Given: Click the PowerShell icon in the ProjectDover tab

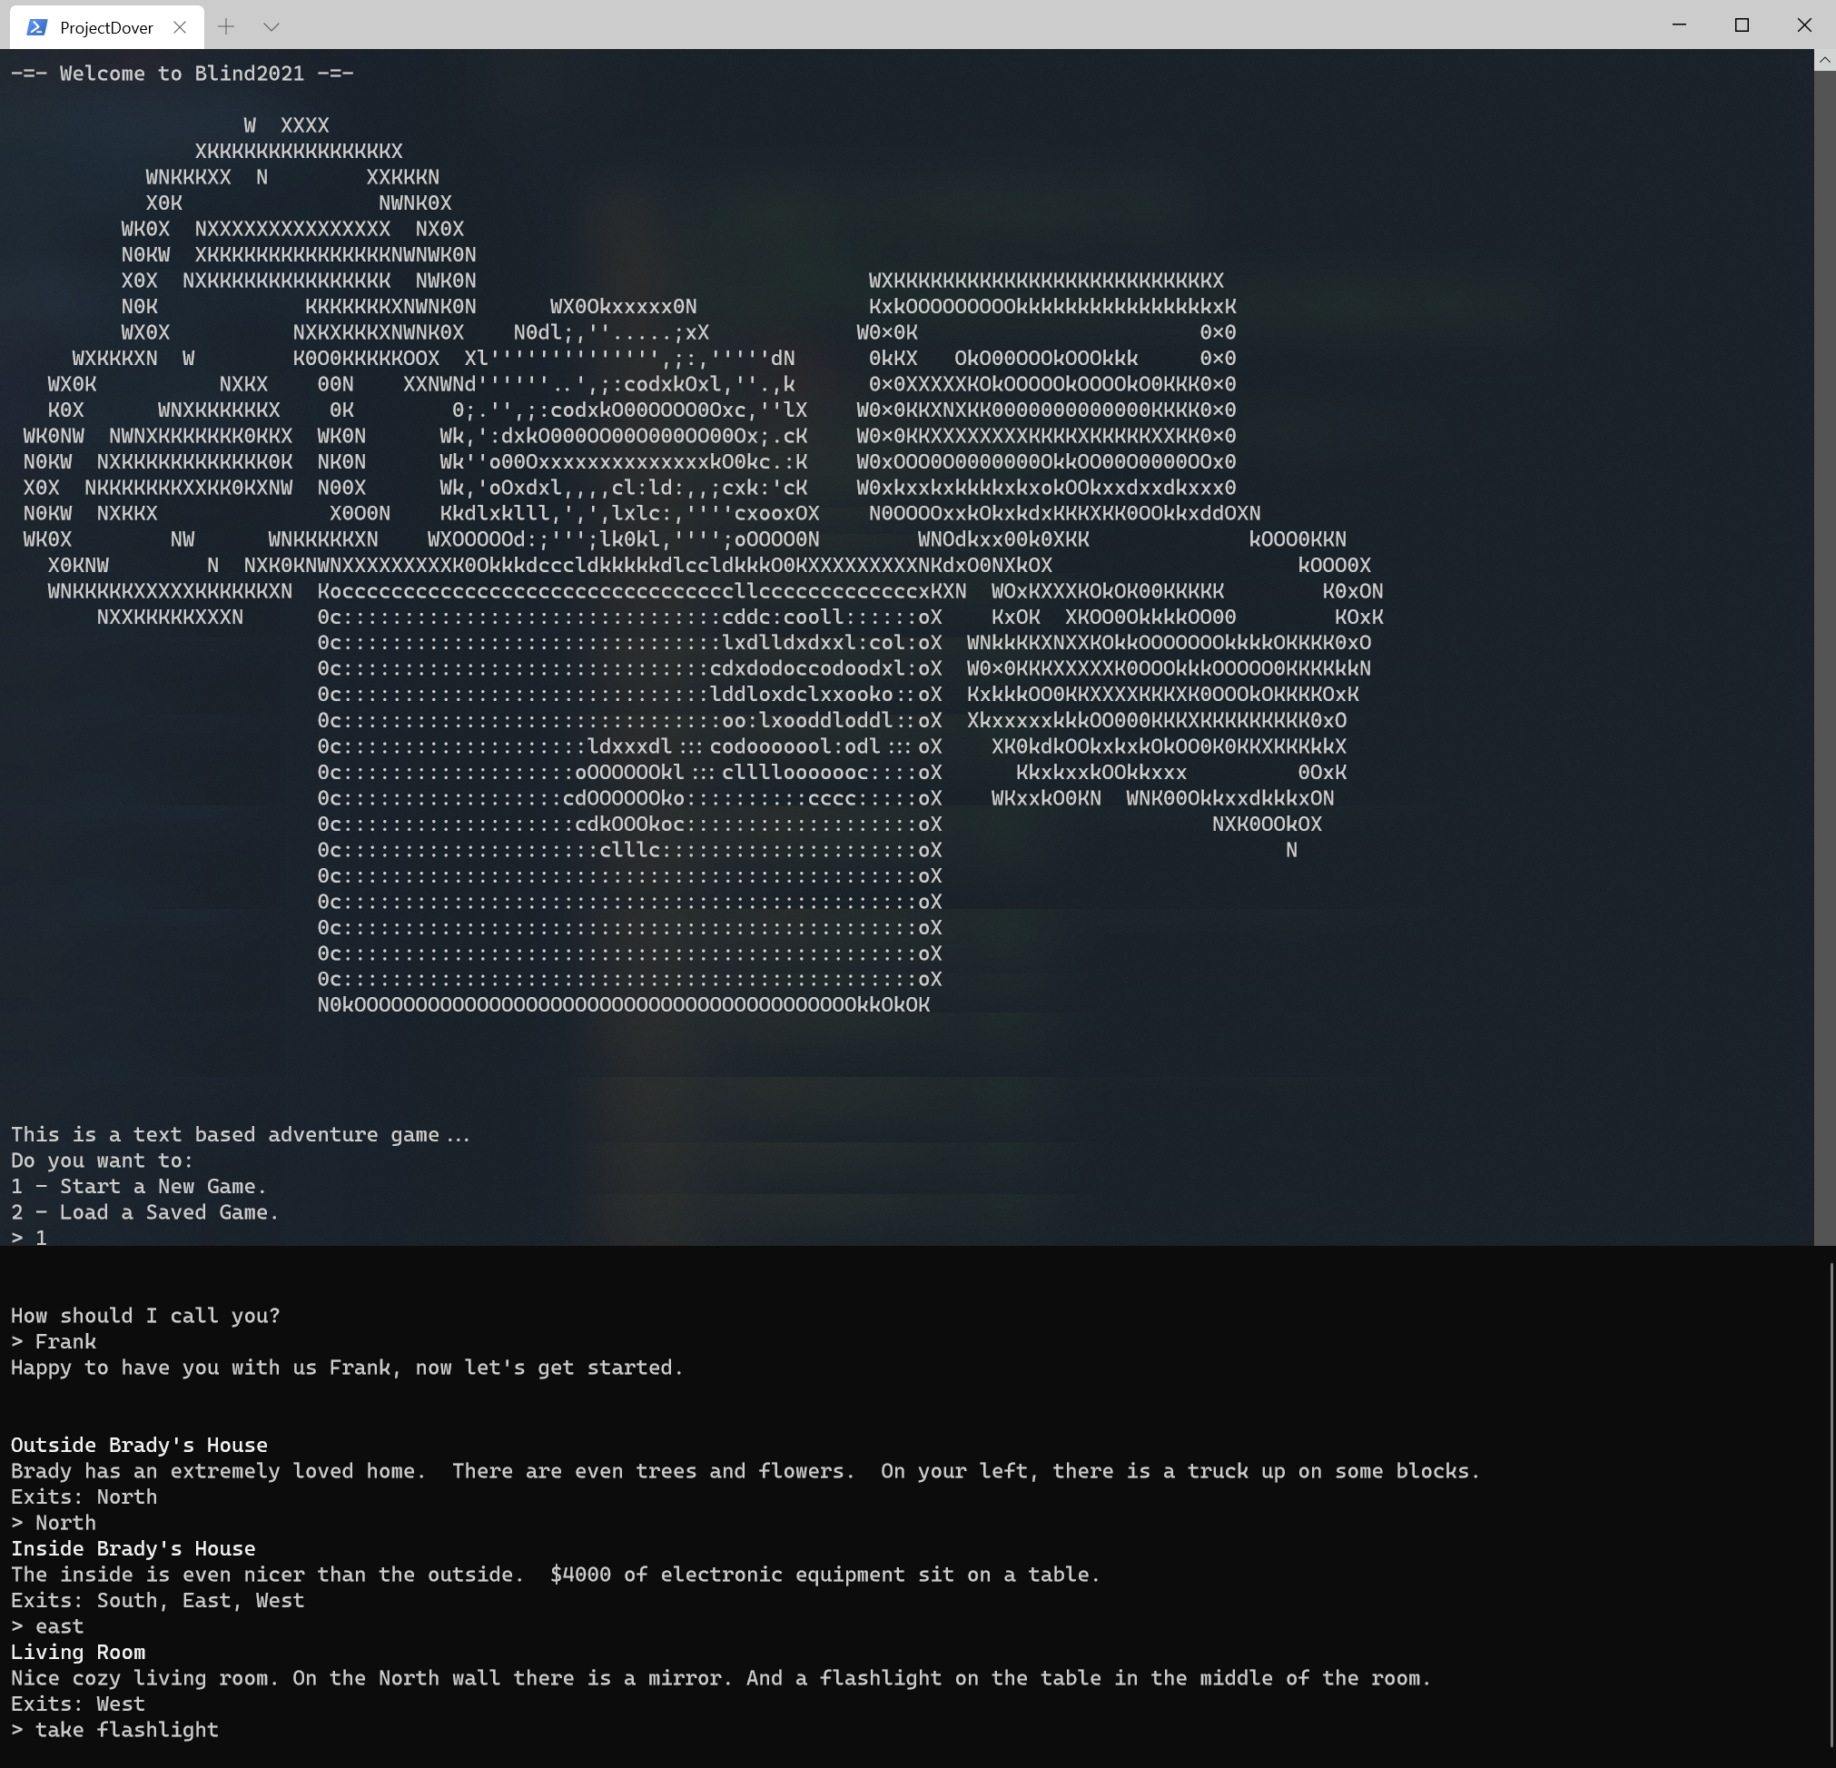Looking at the screenshot, I should [36, 27].
